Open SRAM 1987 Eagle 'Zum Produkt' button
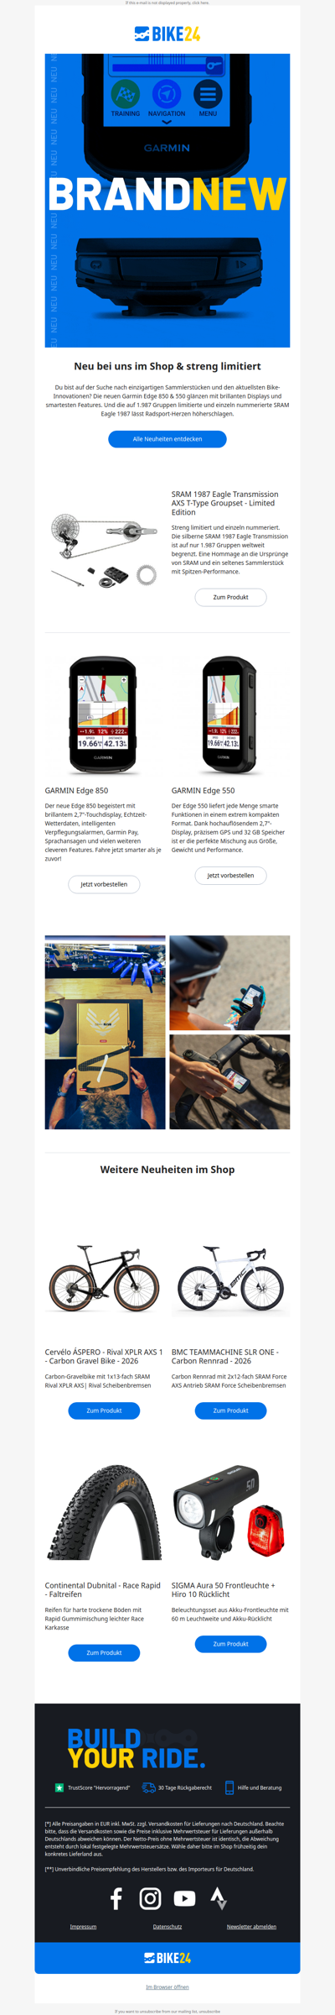Screen dimensions: 335x2015 [230, 597]
